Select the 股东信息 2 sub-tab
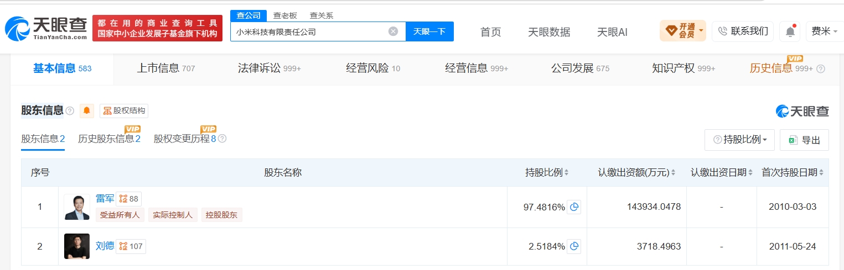This screenshot has height=270, width=844. coord(43,139)
